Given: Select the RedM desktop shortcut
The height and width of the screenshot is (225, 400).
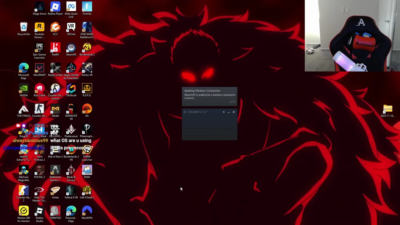Looking at the screenshot, I should (x=55, y=49).
